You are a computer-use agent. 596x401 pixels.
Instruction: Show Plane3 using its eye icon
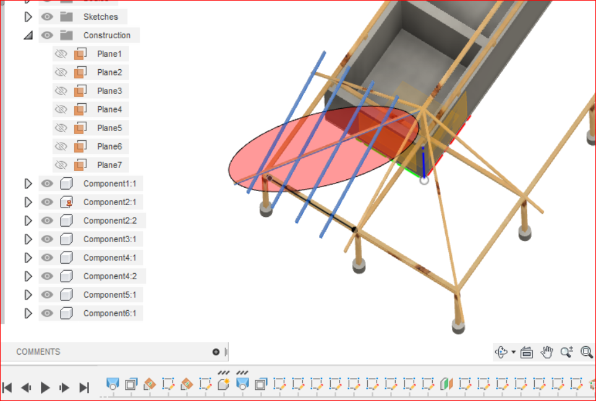(x=61, y=91)
